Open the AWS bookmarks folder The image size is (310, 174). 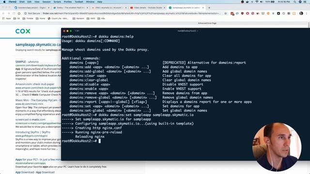(91, 18)
